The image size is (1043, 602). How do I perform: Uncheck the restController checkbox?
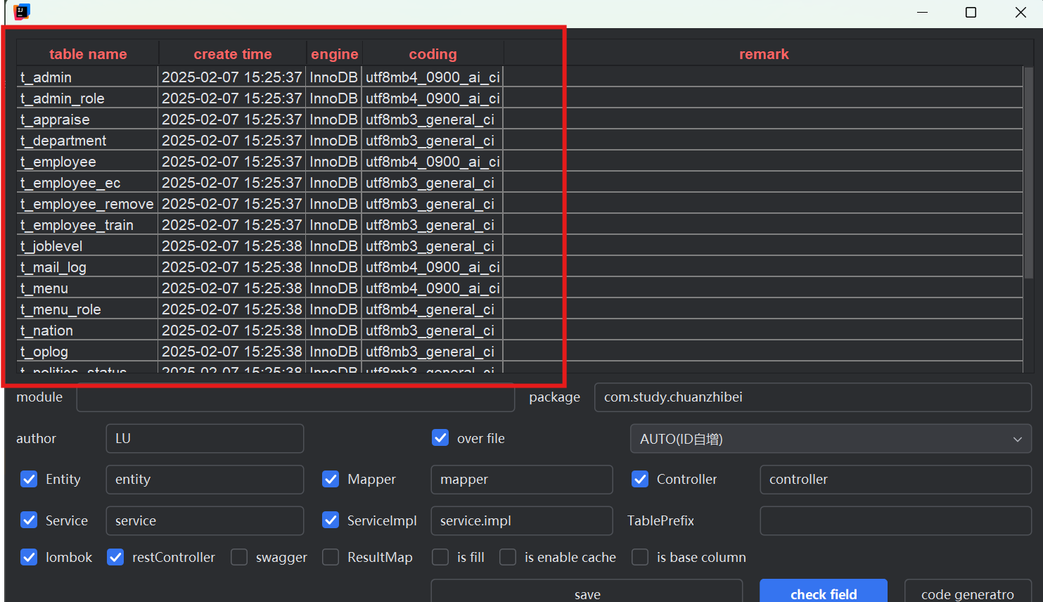coord(115,556)
